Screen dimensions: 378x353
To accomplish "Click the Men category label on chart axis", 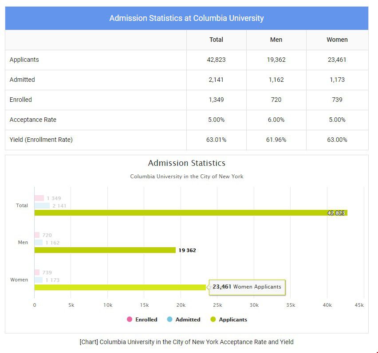I will pyautogui.click(x=23, y=242).
